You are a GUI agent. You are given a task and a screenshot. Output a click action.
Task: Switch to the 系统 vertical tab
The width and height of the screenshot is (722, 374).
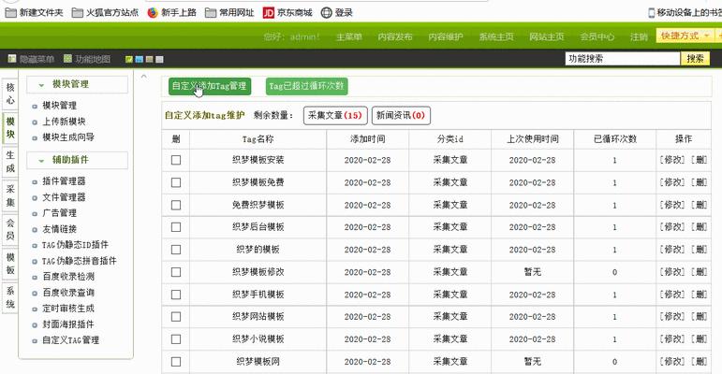pos(10,297)
